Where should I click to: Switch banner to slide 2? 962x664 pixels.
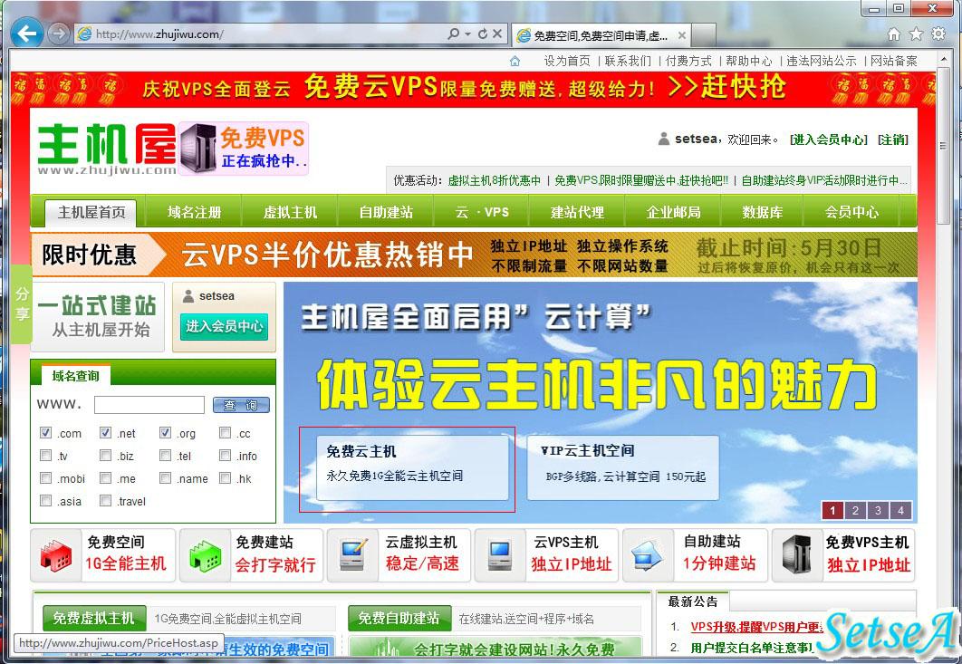(x=855, y=510)
